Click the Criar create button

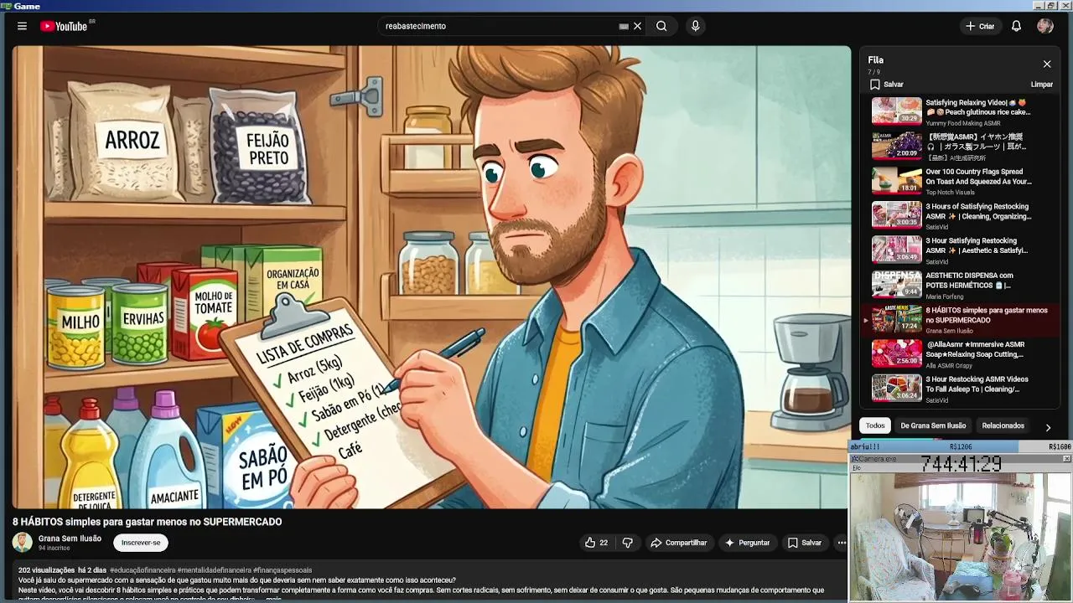(980, 26)
